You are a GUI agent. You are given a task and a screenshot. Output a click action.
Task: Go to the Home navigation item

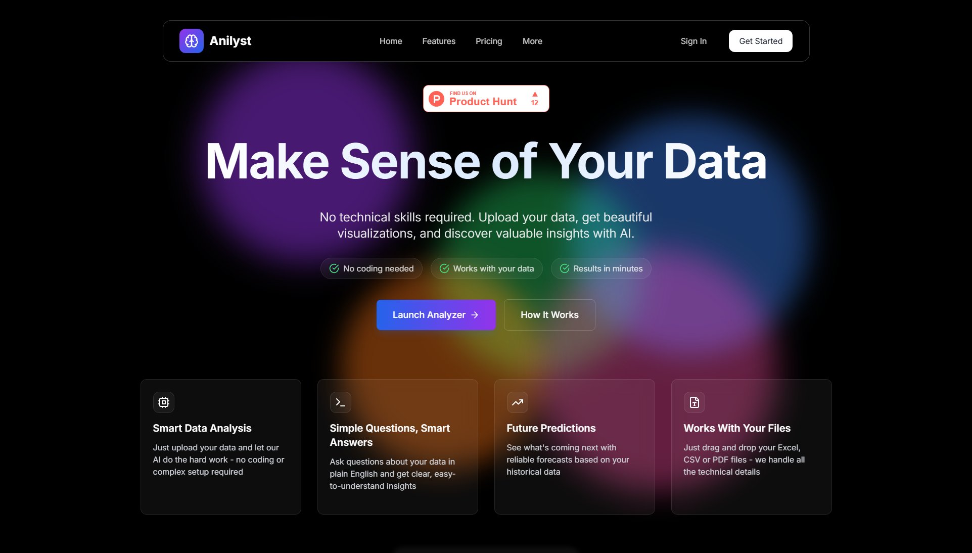tap(390, 41)
